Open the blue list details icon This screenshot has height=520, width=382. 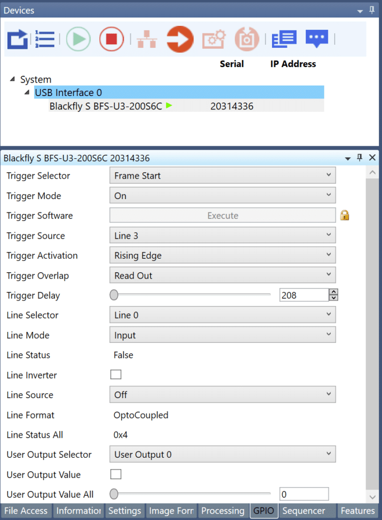[284, 39]
